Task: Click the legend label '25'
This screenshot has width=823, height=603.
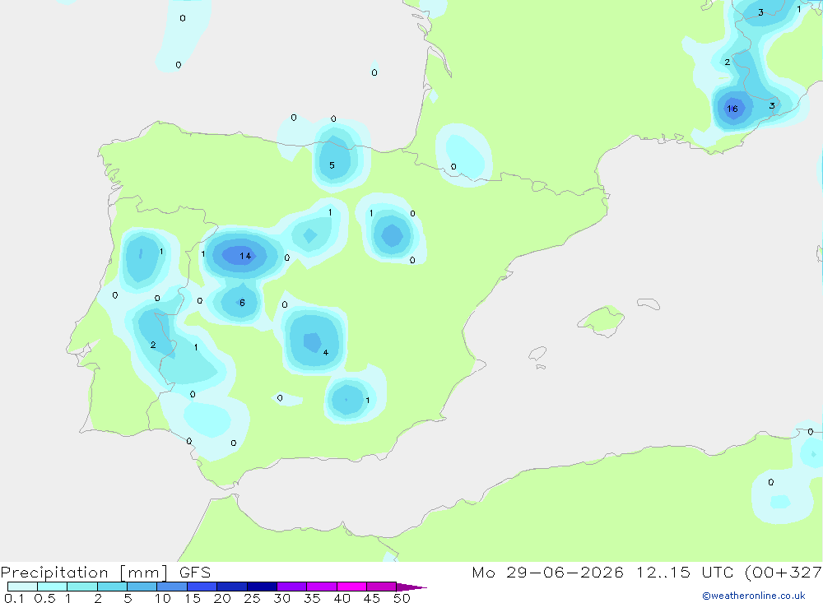Action: coord(252,598)
